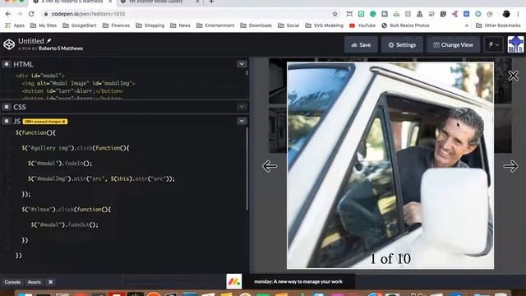This screenshot has width=526, height=296.
Task: Click the modal van photo
Action: (x=390, y=165)
